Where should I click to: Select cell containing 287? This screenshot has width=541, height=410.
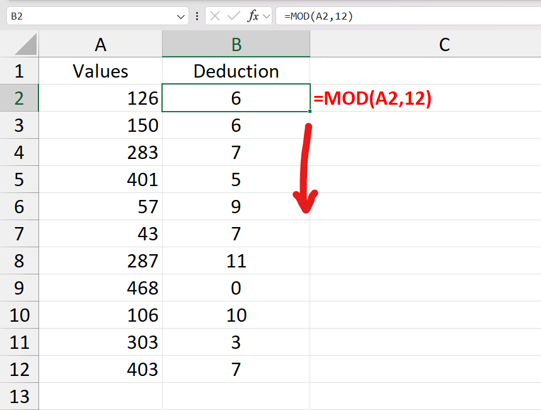(100, 261)
